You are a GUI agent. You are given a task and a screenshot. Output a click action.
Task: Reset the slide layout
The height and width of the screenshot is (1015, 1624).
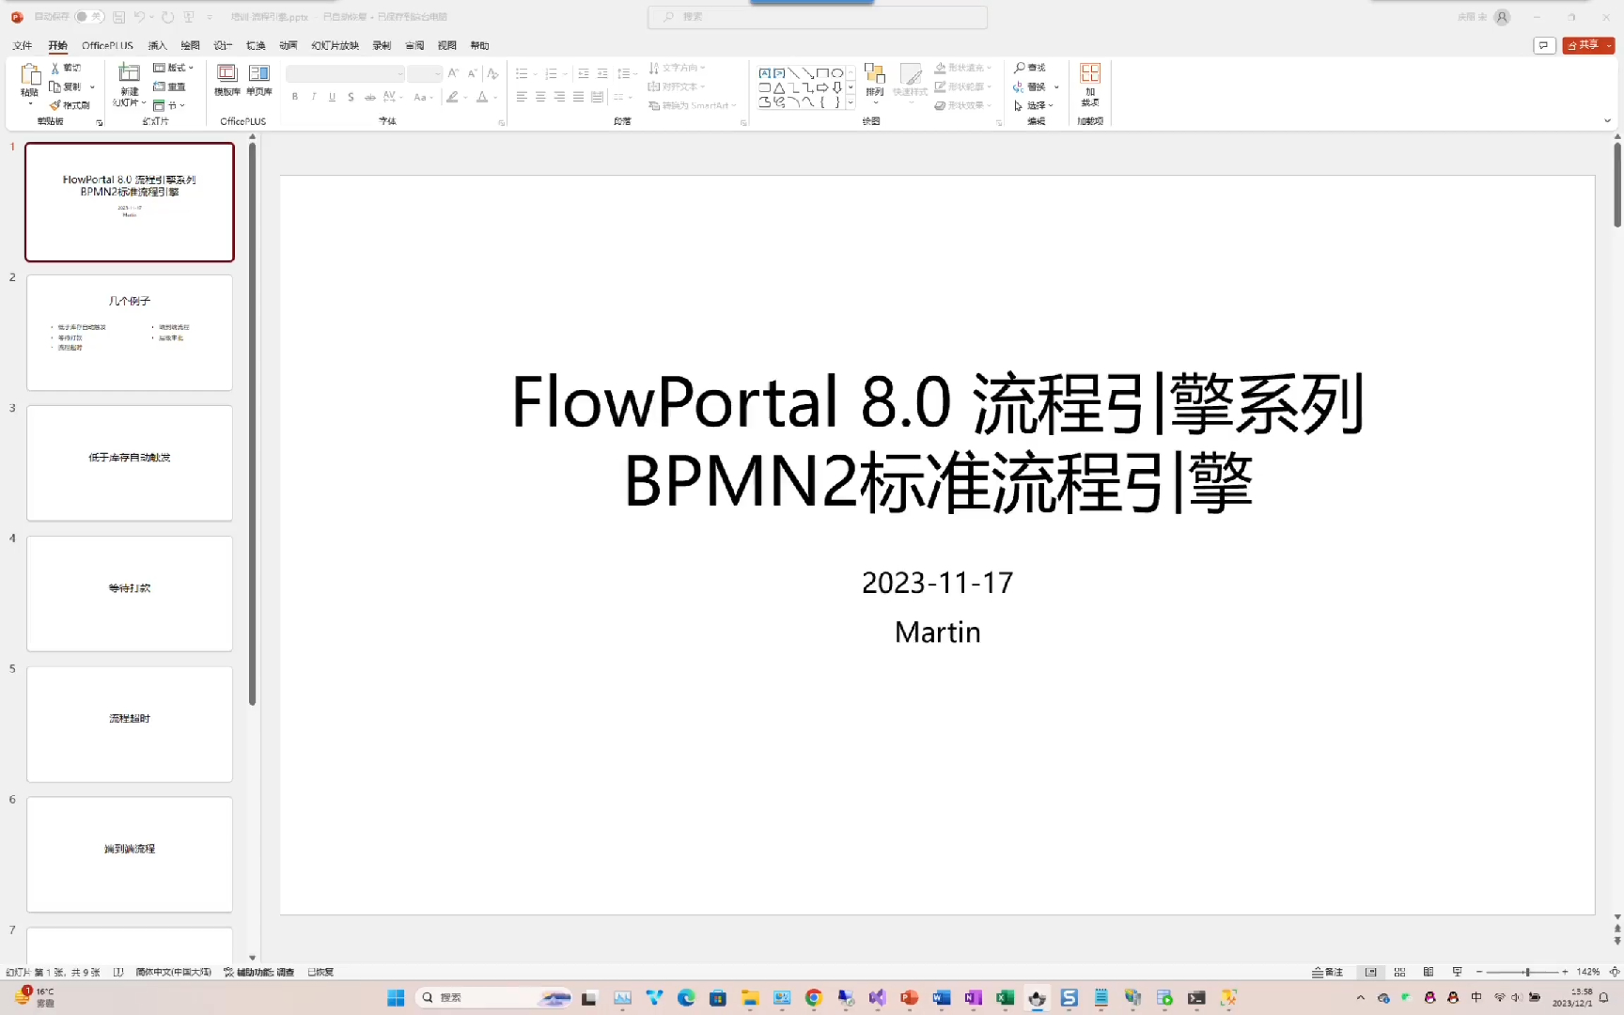[x=169, y=86]
